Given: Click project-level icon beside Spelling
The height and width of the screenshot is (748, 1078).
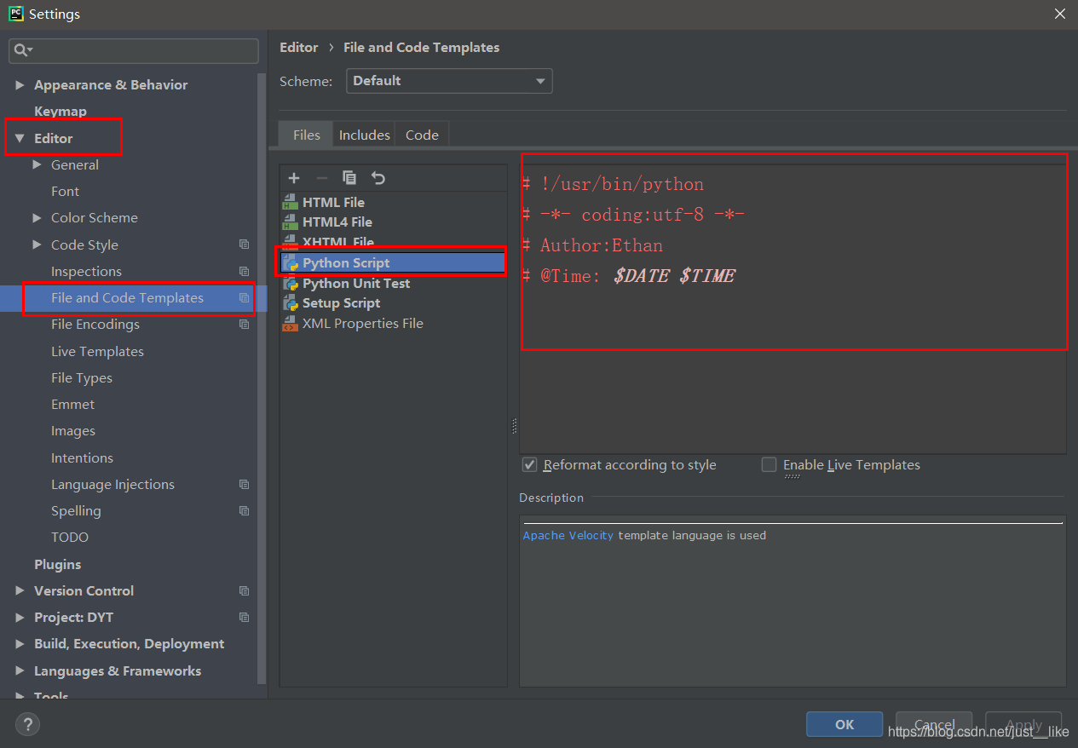Looking at the screenshot, I should 245,511.
